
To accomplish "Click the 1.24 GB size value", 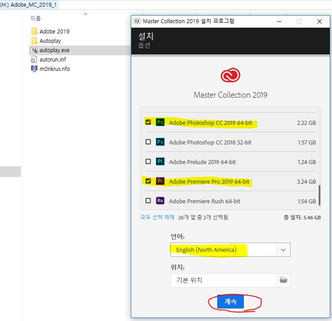I will click(307, 162).
